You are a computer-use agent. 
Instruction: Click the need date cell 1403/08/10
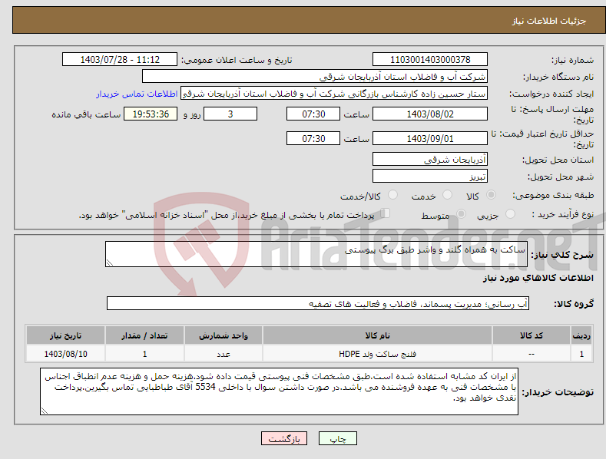click(x=66, y=354)
